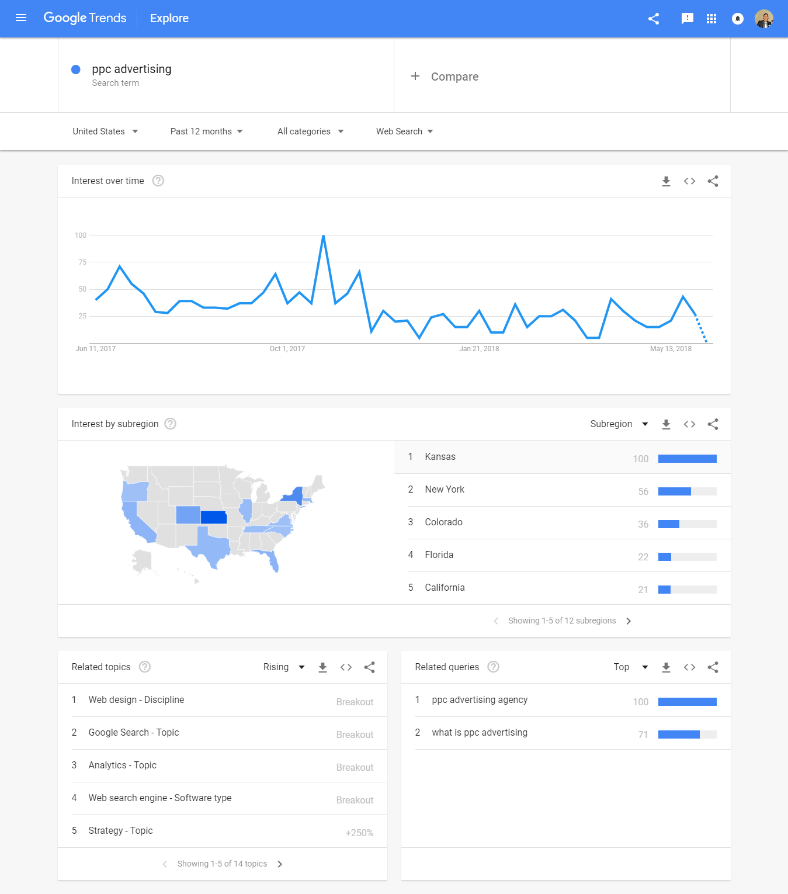This screenshot has width=788, height=894.
Task: Download Interest over time data as CSV
Action: click(x=666, y=181)
